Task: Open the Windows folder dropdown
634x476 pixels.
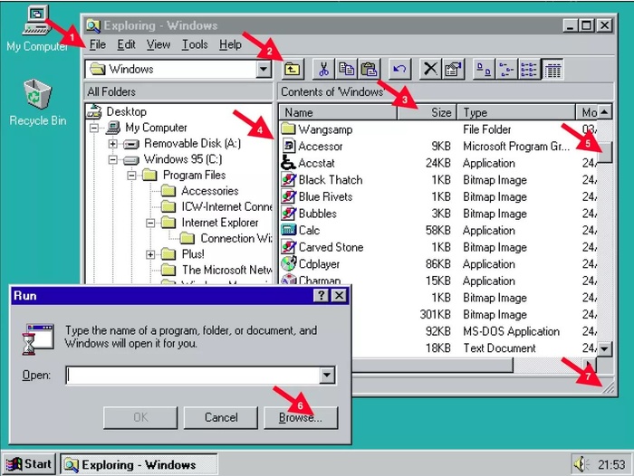Action: (x=264, y=69)
